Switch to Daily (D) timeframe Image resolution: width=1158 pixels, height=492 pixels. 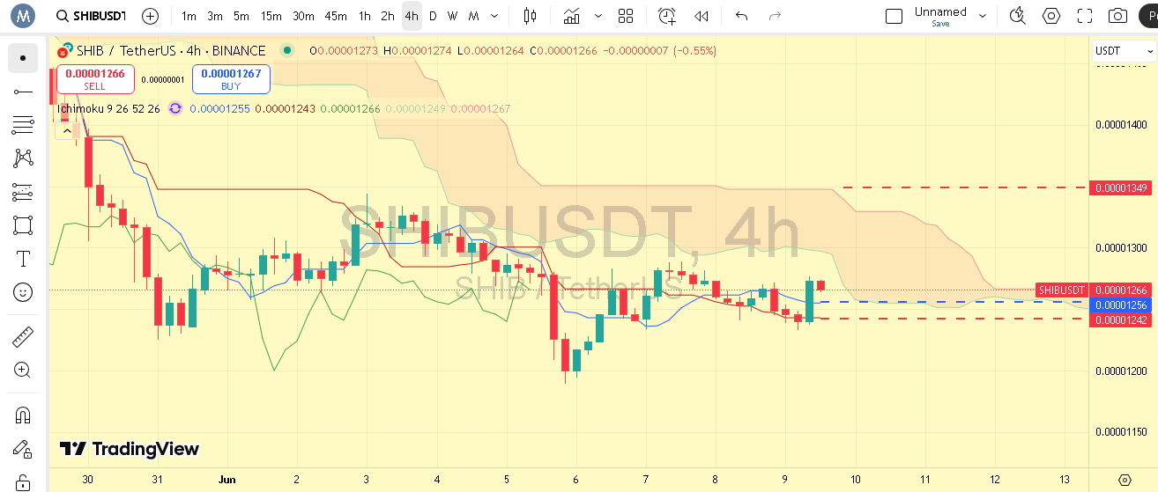pos(432,16)
